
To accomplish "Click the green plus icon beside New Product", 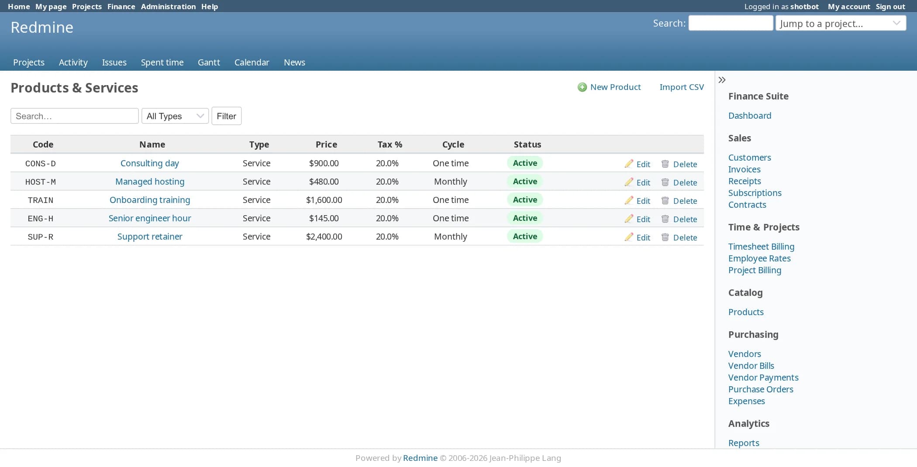I will tap(582, 87).
